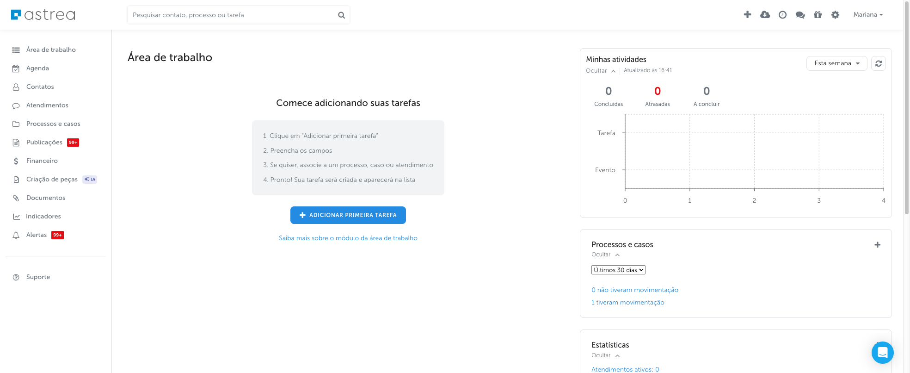Go to Agenda in the sidebar

tap(37, 68)
